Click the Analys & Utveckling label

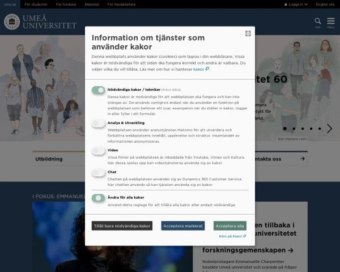click(126, 123)
